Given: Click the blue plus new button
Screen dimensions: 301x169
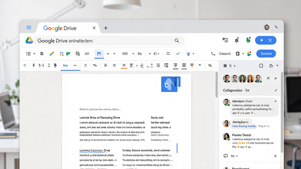Looking at the screenshot, I should point(265,40).
